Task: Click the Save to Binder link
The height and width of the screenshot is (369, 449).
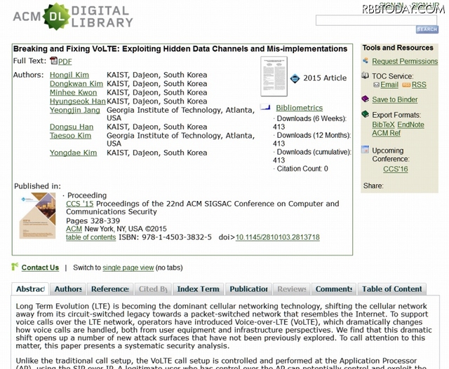Action: (x=395, y=99)
